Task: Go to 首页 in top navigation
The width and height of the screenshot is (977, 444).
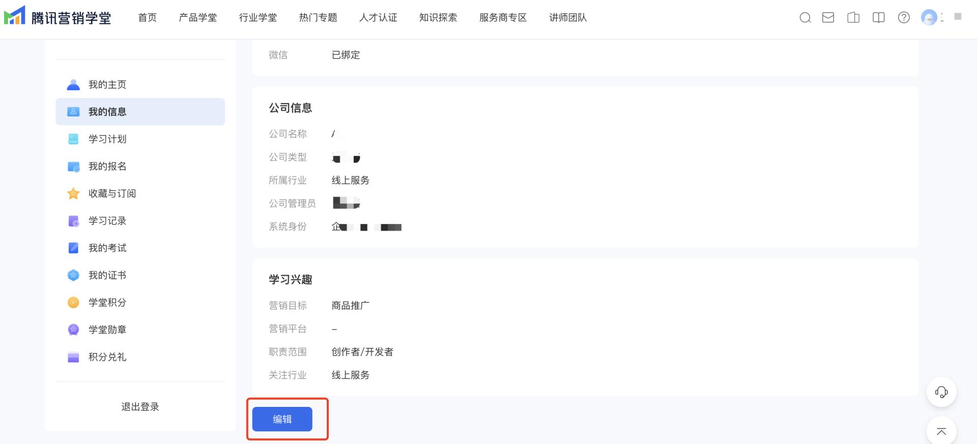Action: pyautogui.click(x=148, y=18)
